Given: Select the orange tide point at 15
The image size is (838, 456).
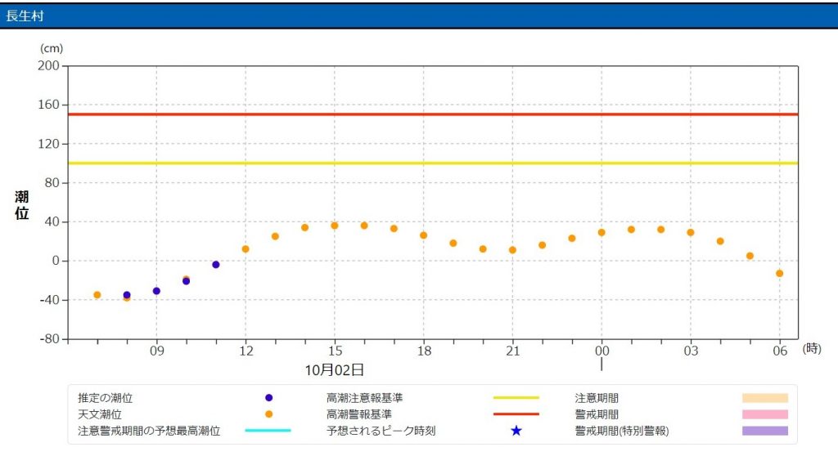Looking at the screenshot, I should pyautogui.click(x=335, y=226).
